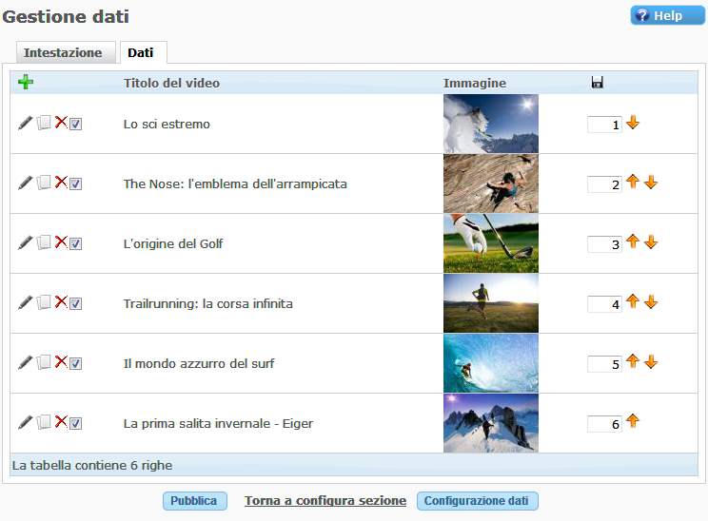Image resolution: width=708 pixels, height=521 pixels.
Task: Select the Dati tab
Action: pyautogui.click(x=141, y=53)
